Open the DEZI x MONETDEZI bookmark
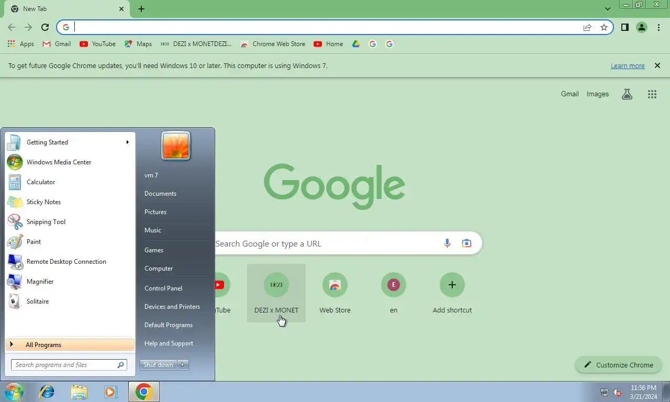The height and width of the screenshot is (402, 670). click(x=196, y=44)
